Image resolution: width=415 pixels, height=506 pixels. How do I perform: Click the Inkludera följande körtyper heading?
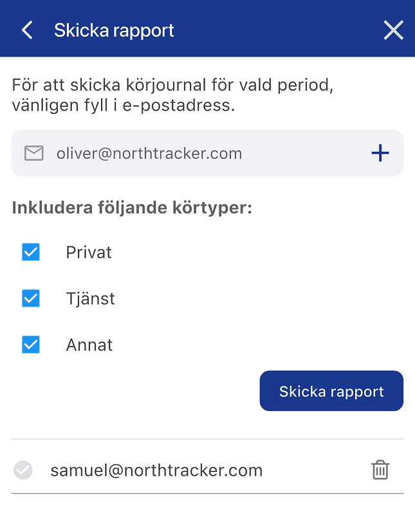(x=132, y=208)
